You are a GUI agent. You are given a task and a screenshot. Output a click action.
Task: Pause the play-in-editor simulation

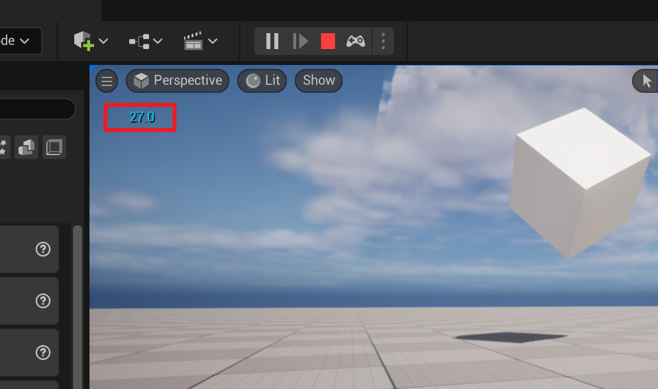(272, 41)
